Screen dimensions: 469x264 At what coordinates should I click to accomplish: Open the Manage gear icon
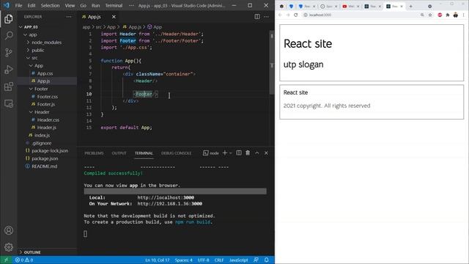(x=9, y=247)
